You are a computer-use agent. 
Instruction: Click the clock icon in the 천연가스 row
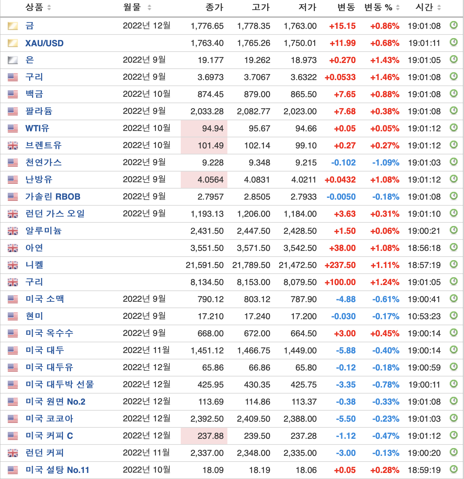tap(454, 162)
